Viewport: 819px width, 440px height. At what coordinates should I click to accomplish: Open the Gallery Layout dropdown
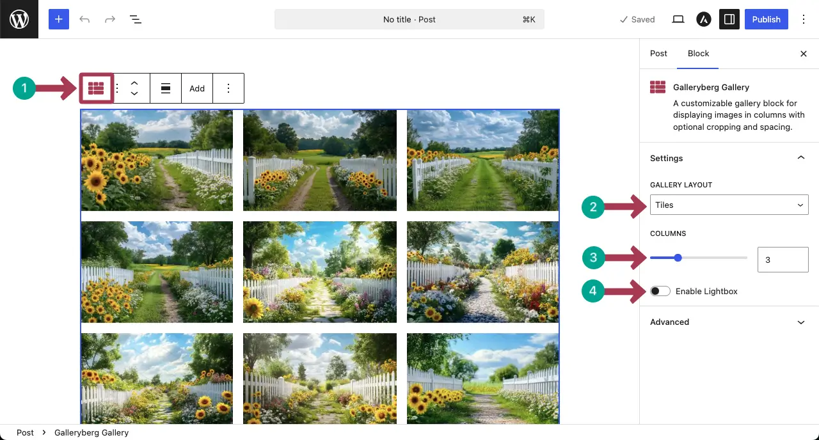tap(729, 205)
